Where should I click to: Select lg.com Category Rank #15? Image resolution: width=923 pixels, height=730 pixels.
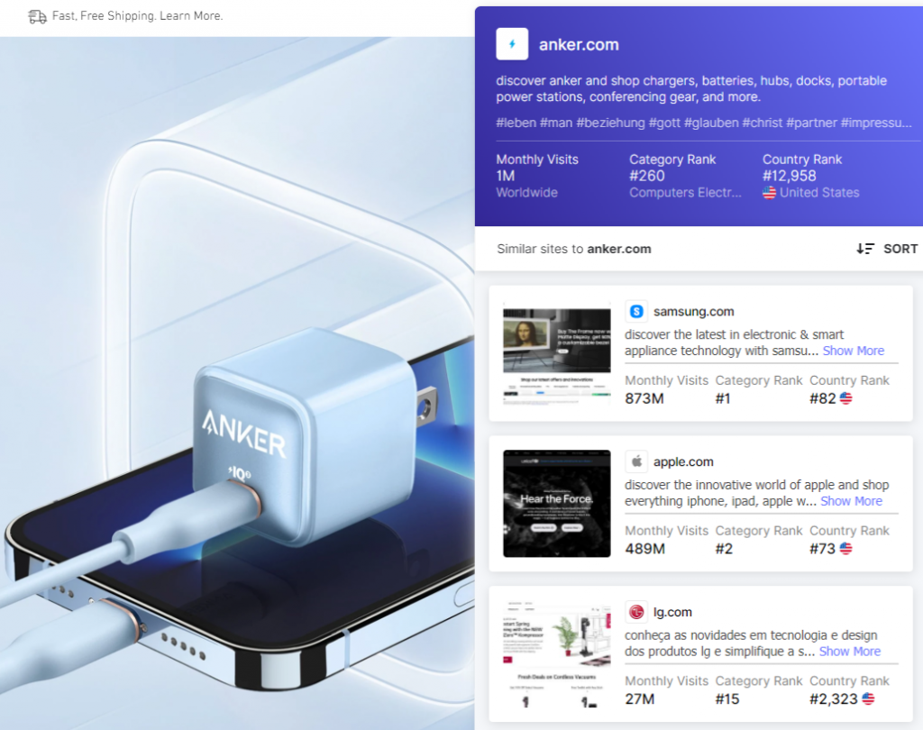click(x=727, y=698)
